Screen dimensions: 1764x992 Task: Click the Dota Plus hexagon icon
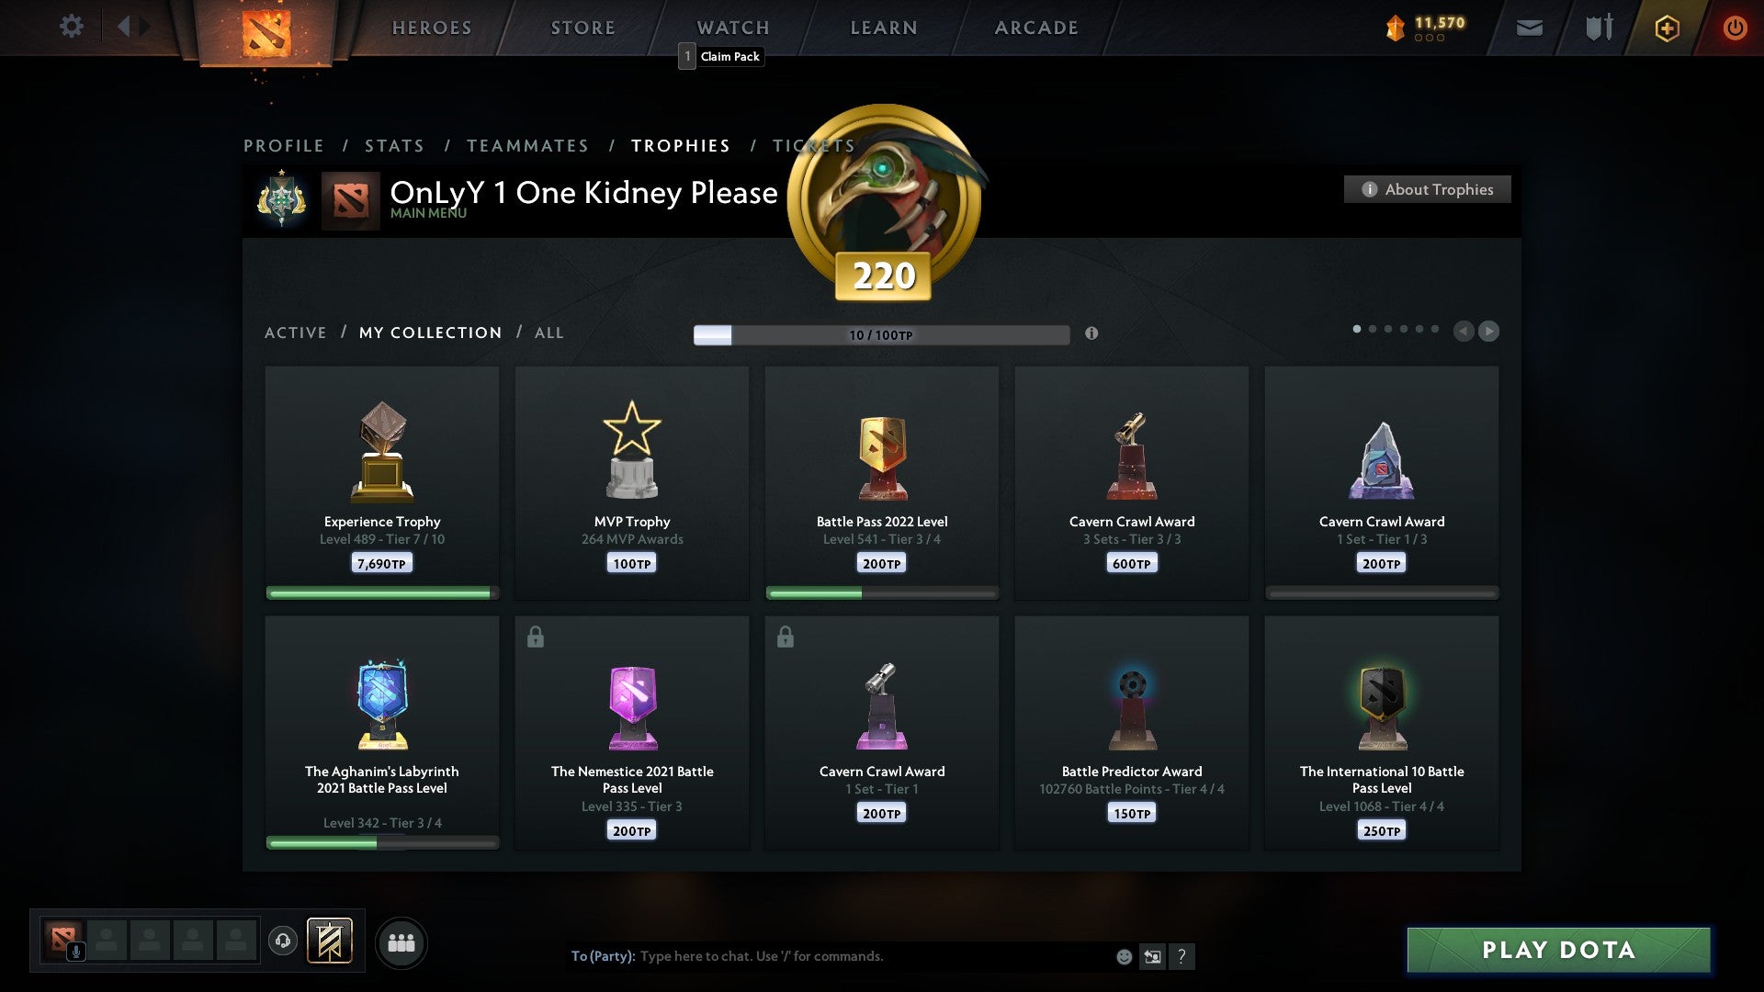pos(1667,28)
